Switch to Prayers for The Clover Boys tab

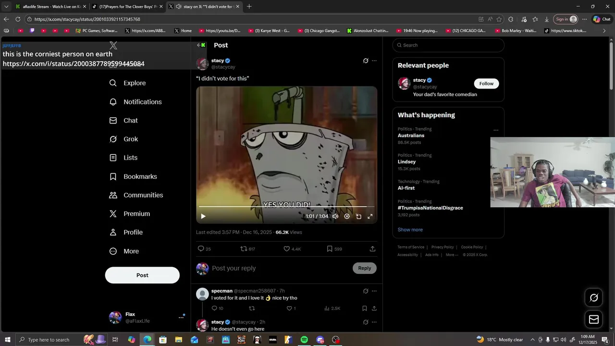pos(127,7)
